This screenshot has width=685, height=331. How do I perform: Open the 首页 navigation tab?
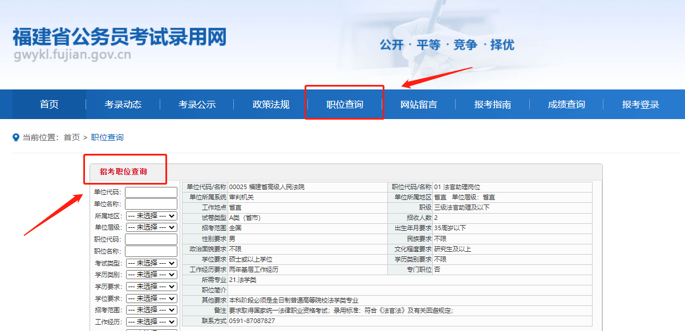(x=49, y=105)
